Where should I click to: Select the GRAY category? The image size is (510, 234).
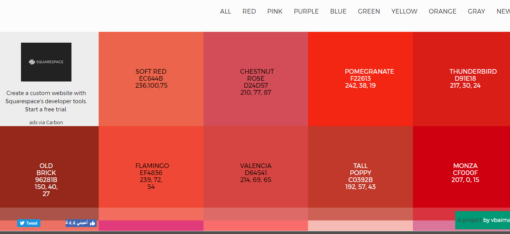point(476,11)
